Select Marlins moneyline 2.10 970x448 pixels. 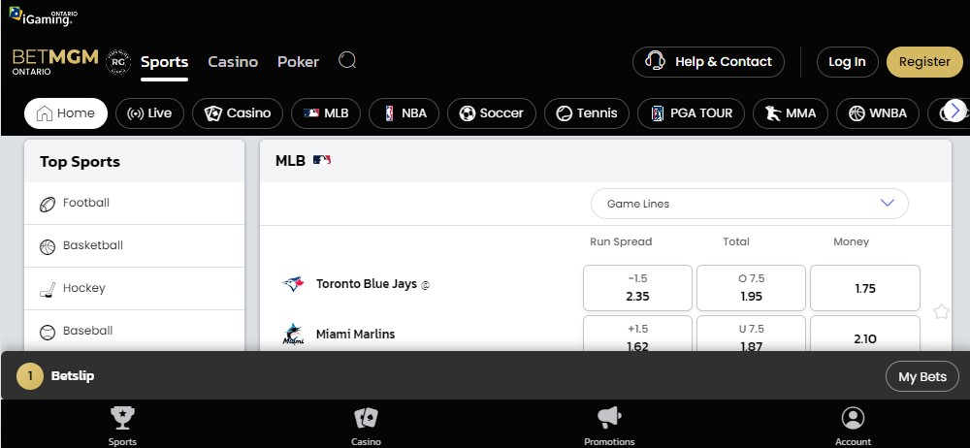865,335
